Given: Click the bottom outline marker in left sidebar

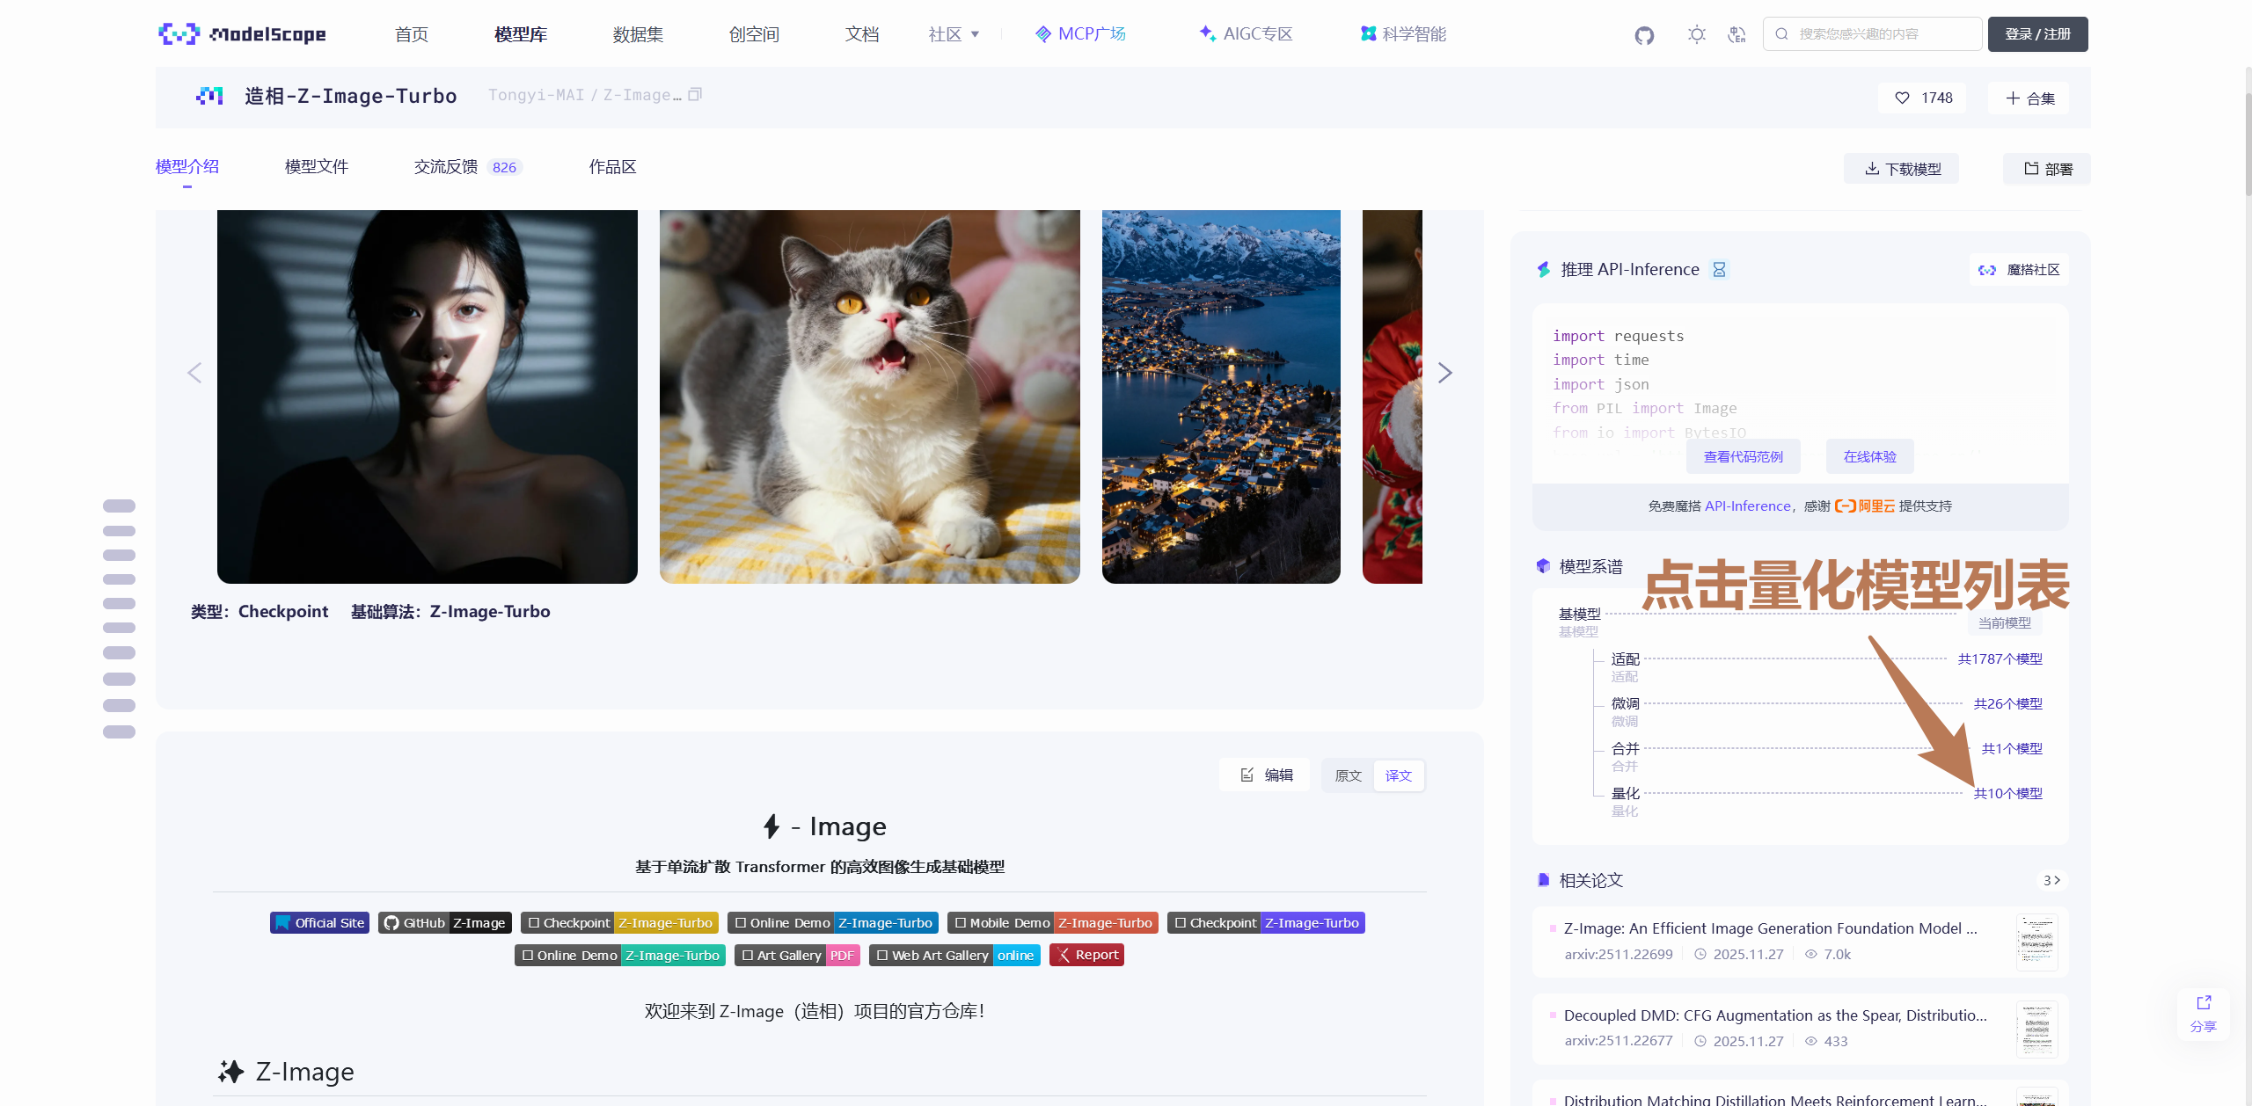Looking at the screenshot, I should (119, 731).
